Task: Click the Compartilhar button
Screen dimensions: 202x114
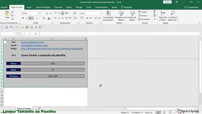Action: 191,7
